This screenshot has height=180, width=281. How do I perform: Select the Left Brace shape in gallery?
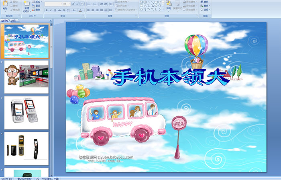(x=156, y=9)
